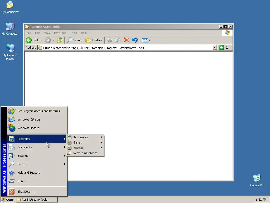Expand Startup submenu

85,148
